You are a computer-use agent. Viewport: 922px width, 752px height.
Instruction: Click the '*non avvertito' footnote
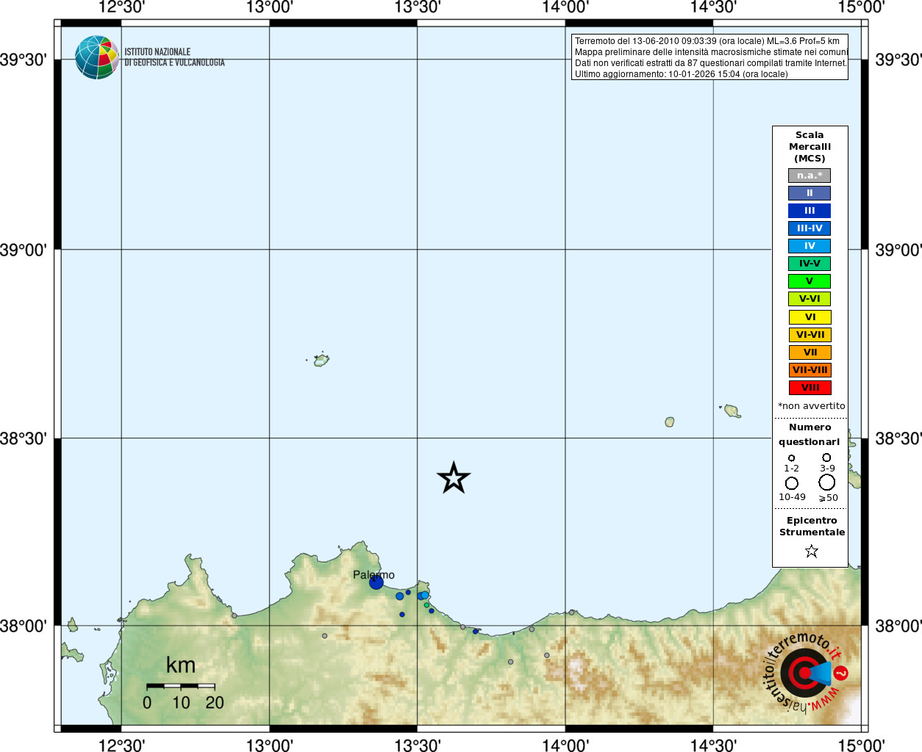pyautogui.click(x=812, y=406)
